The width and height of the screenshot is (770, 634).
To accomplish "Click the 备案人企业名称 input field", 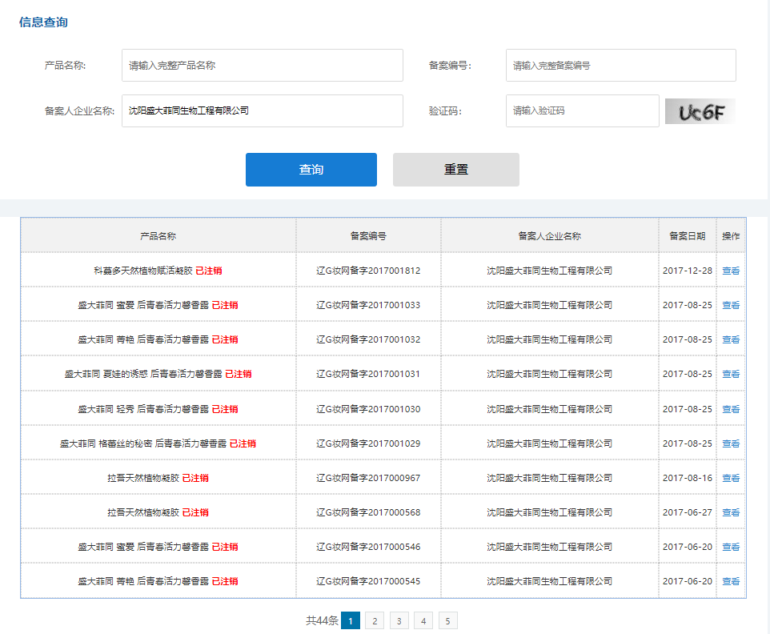I will (x=262, y=111).
